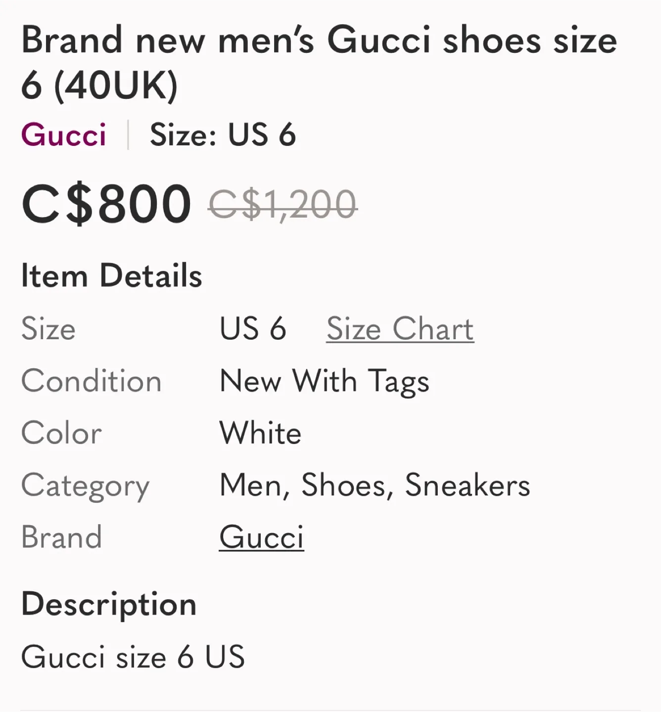Click the Category label in Item Details
661x712 pixels.
pyautogui.click(x=85, y=486)
